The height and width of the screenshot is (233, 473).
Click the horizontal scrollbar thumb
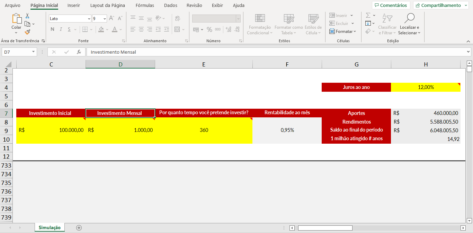(x=325, y=228)
